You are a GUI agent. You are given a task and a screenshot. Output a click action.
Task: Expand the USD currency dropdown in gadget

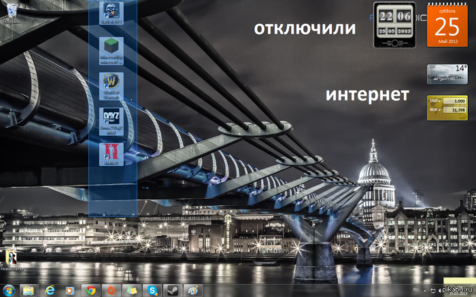441,101
